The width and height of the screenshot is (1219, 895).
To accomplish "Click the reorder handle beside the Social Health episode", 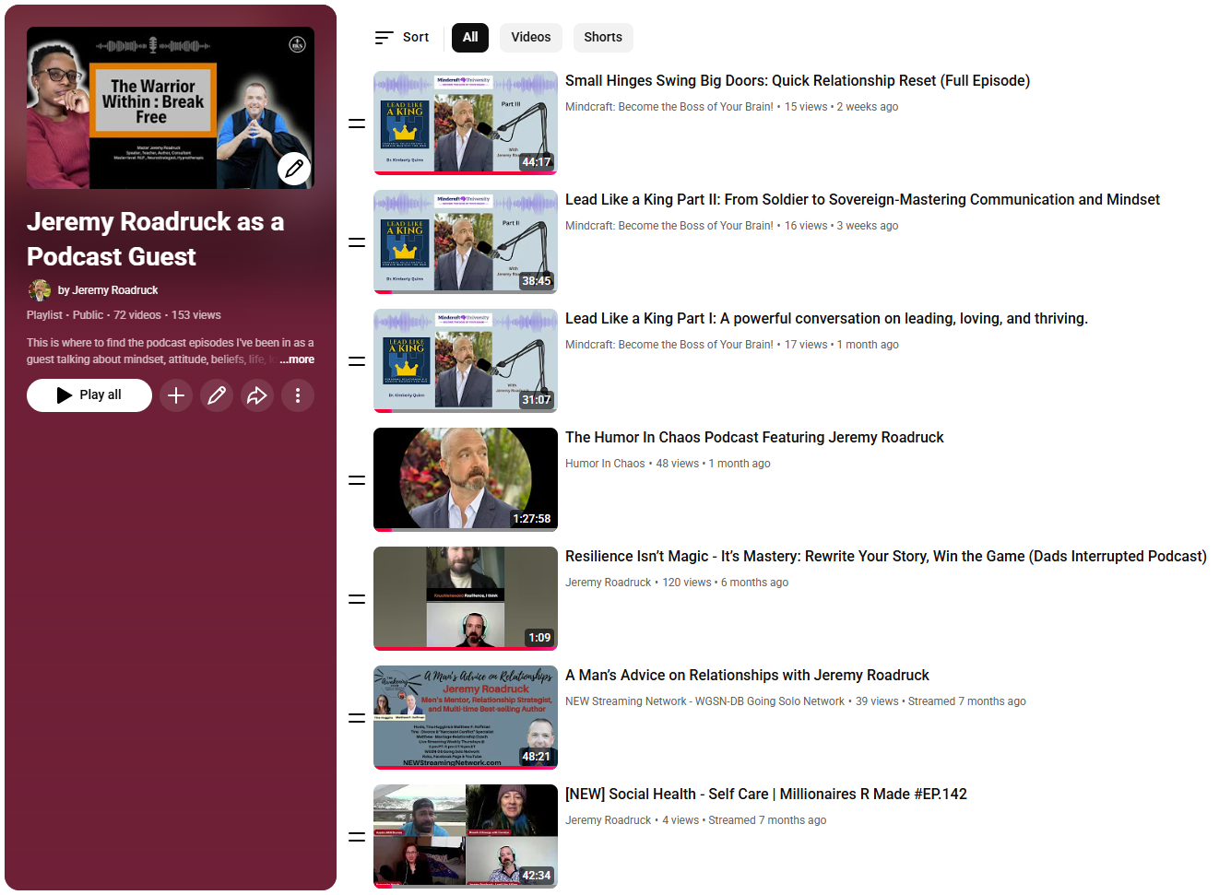I will 357,836.
